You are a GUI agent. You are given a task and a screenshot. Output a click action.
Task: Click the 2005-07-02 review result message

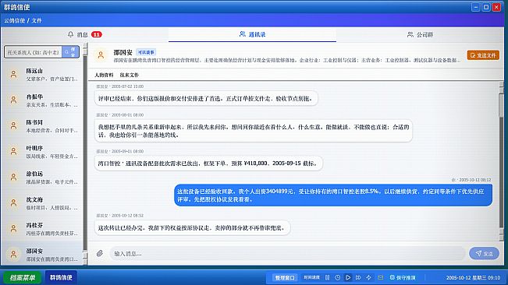[x=206, y=98]
